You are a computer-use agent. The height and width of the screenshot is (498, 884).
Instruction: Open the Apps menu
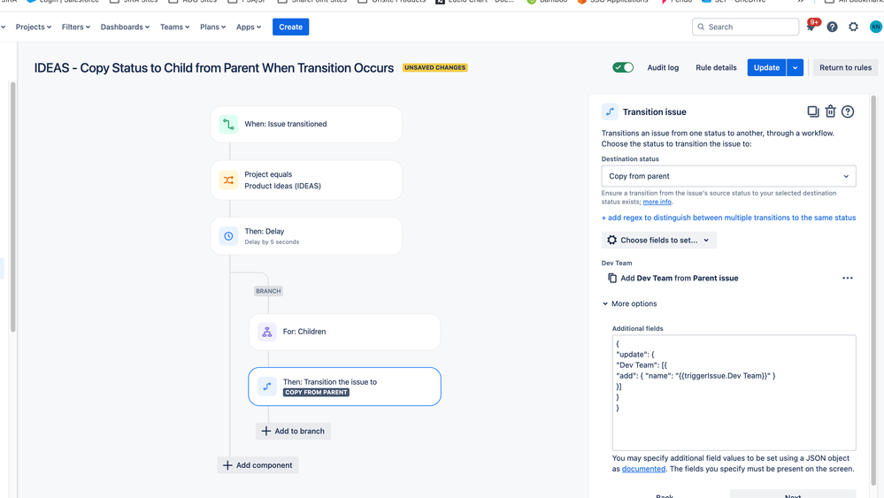249,27
